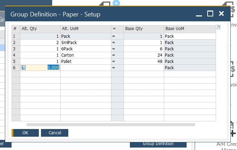Select row number 6 header
Image resolution: width=237 pixels, height=150 pixels.
click(x=16, y=68)
